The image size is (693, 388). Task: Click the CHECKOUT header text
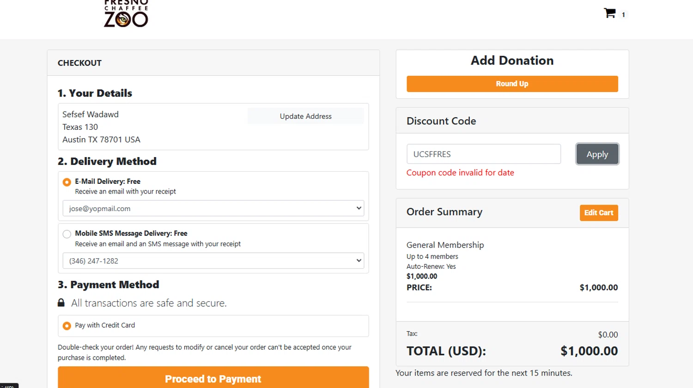pyautogui.click(x=79, y=63)
